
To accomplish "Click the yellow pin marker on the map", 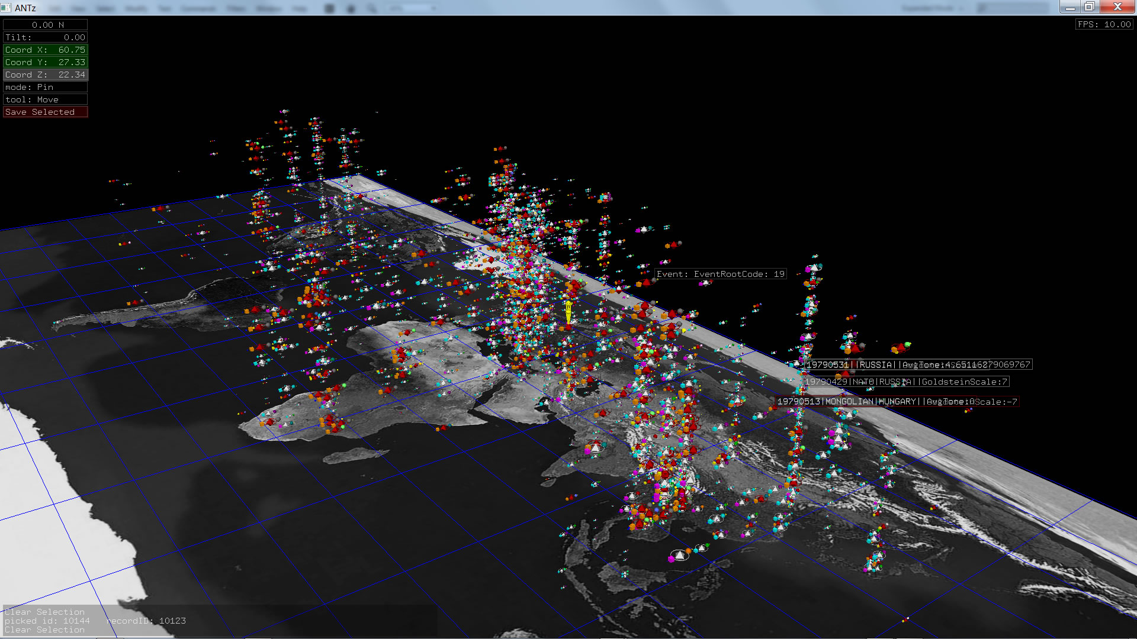I will point(568,312).
